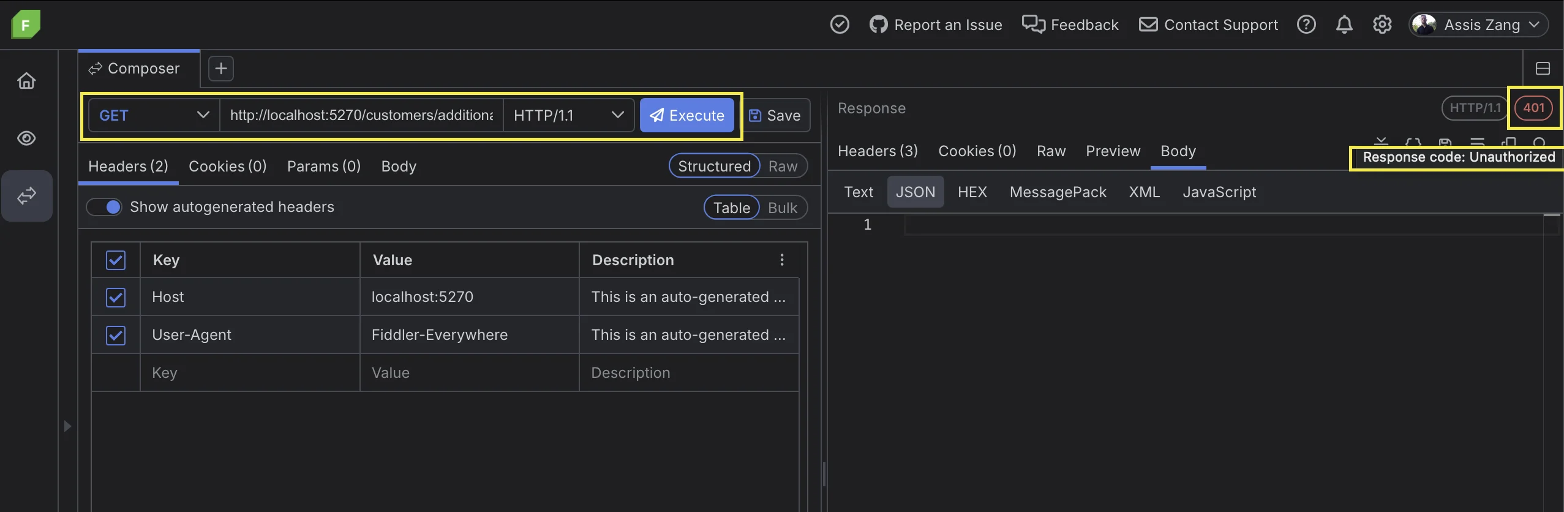
Task: Click the response HTTP/1.1 badge
Action: [1475, 108]
